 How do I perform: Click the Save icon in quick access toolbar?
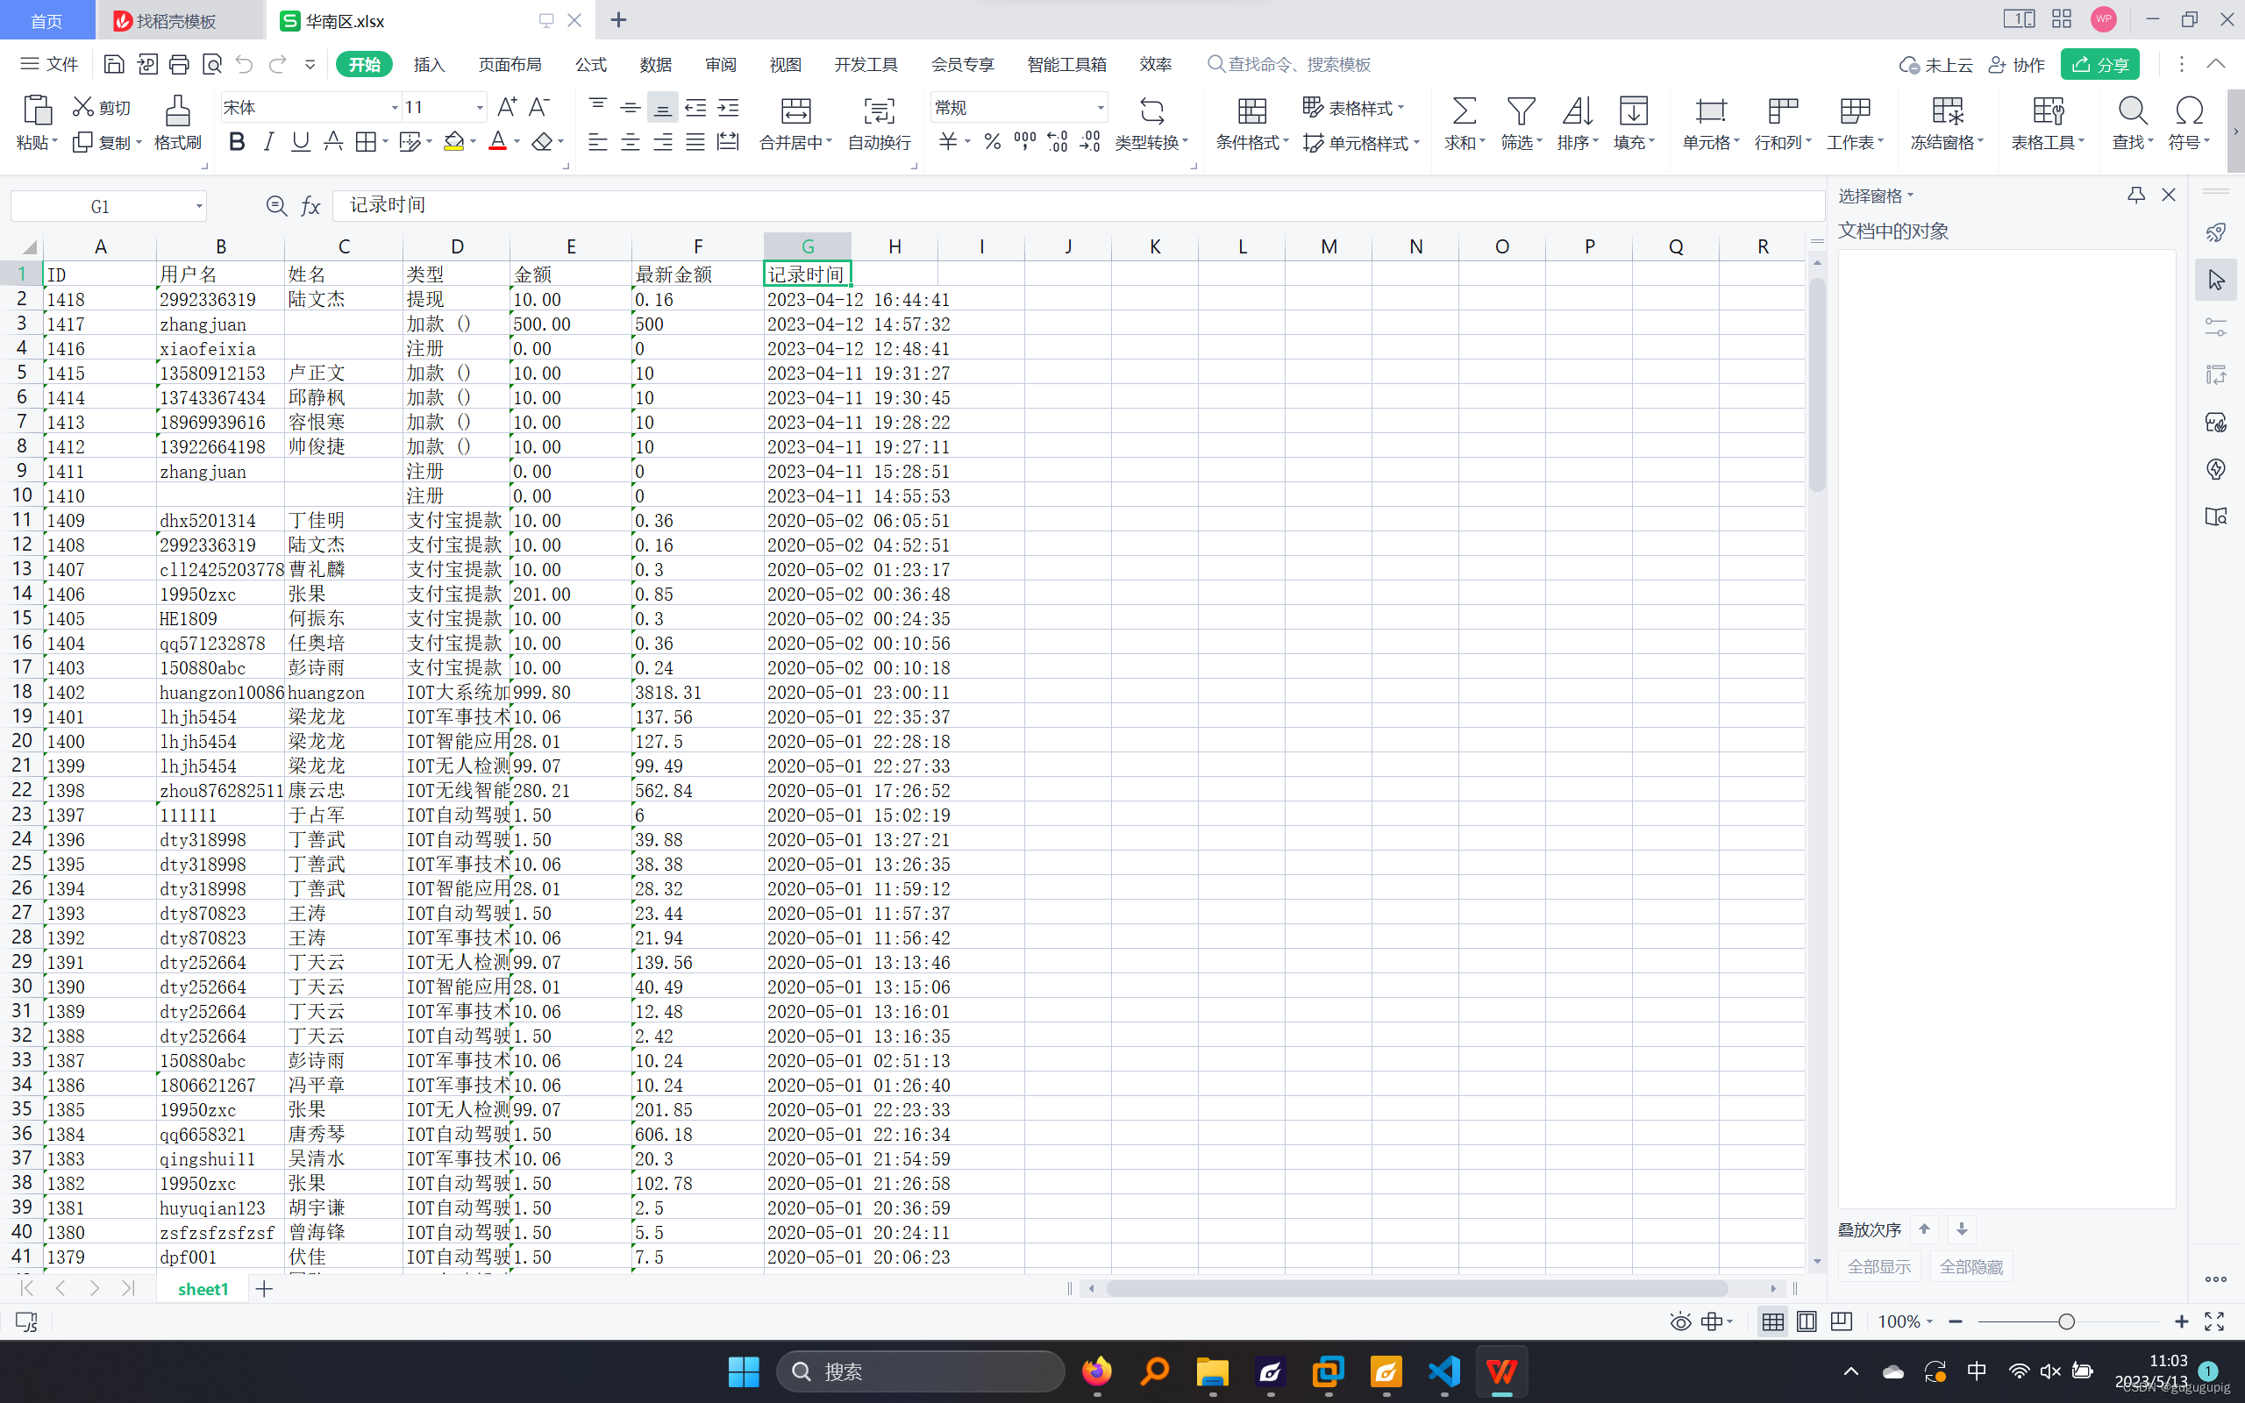113,64
